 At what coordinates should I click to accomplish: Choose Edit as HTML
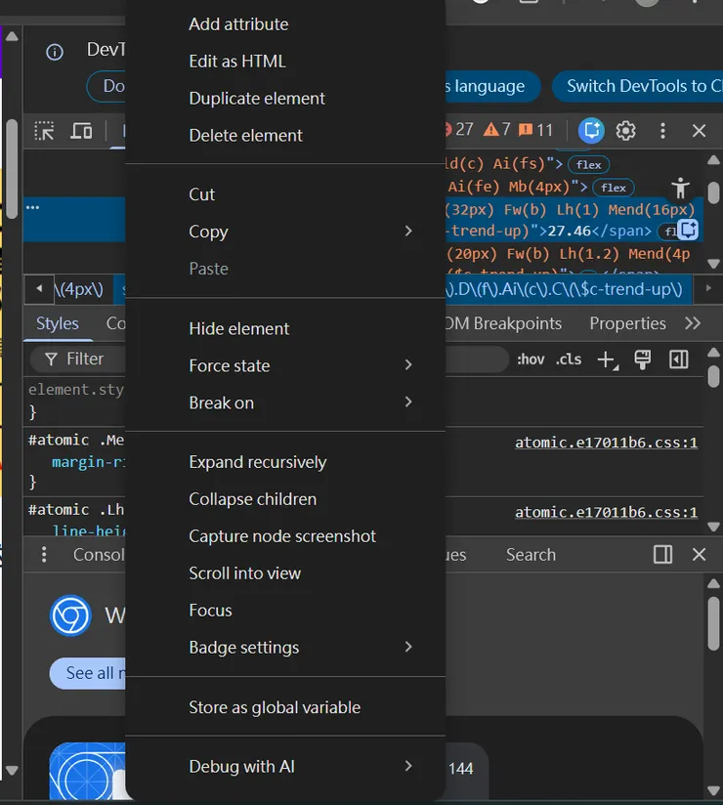tap(285, 62)
